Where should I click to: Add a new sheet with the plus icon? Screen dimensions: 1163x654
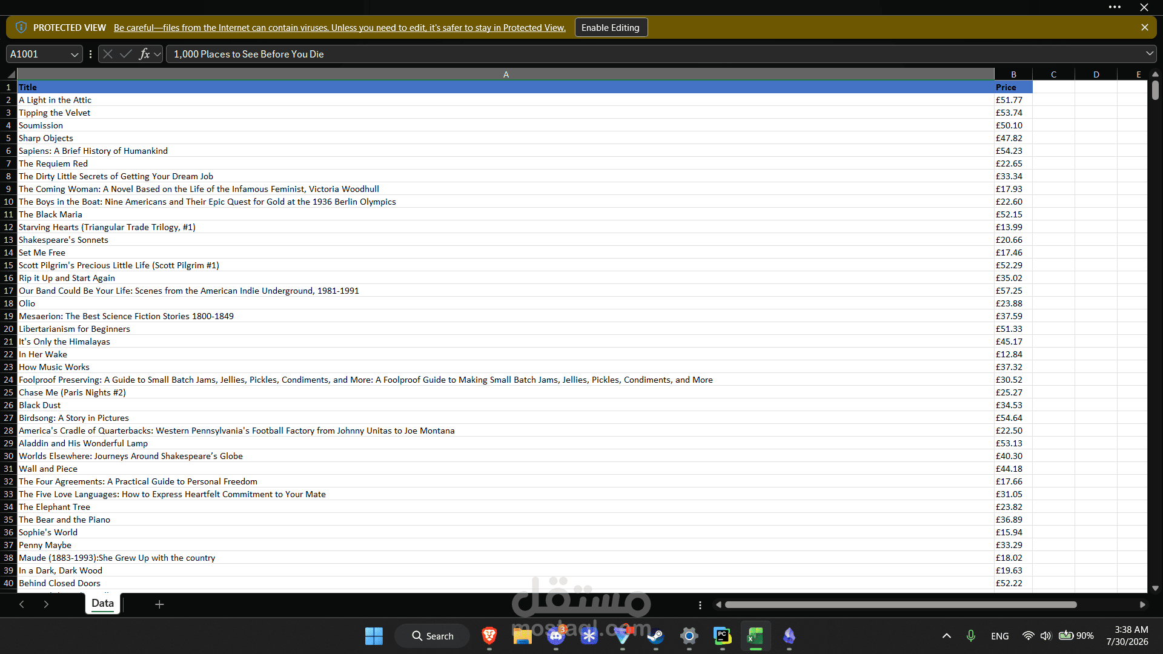[x=159, y=604]
